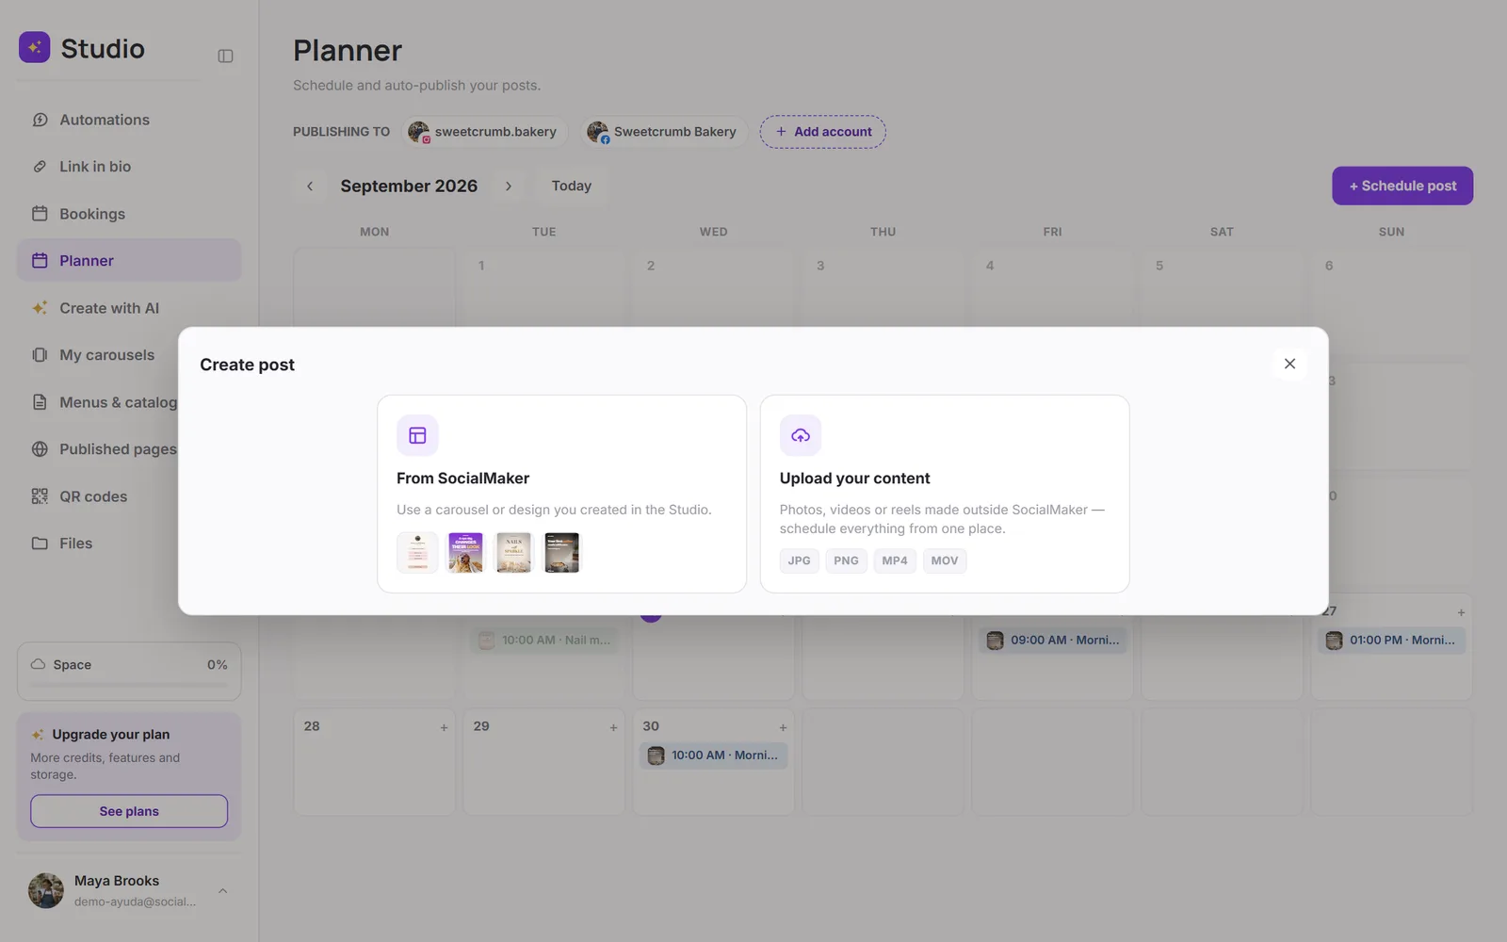Viewport: 1507px width, 942px height.
Task: Click the purple dog design thumbnail
Action: (x=465, y=552)
